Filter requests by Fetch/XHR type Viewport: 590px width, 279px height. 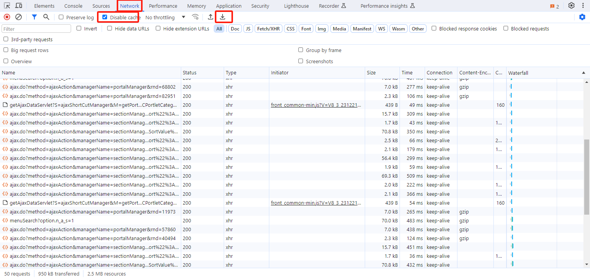[x=268, y=29]
